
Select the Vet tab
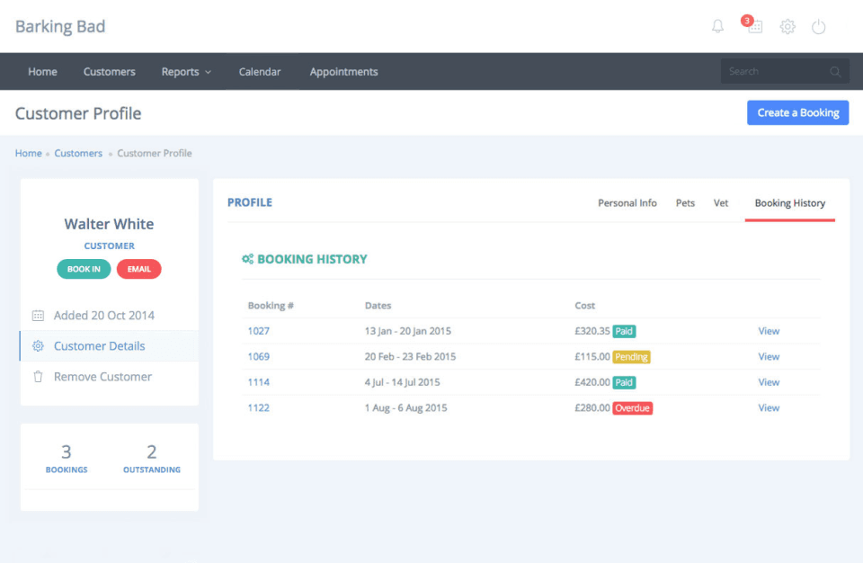[721, 202]
